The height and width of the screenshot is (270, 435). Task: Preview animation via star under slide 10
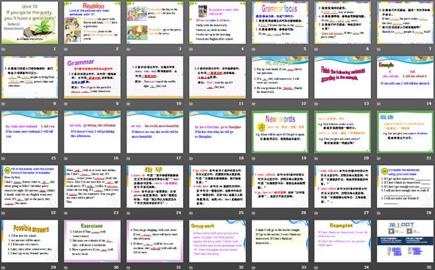(129, 103)
